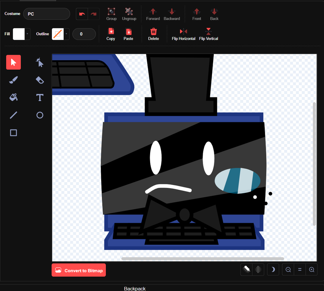Select the striped blue monocle oval
The image size is (324, 291).
click(238, 181)
